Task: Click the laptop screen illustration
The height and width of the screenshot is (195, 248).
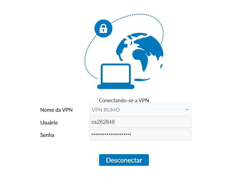Action: click(116, 74)
